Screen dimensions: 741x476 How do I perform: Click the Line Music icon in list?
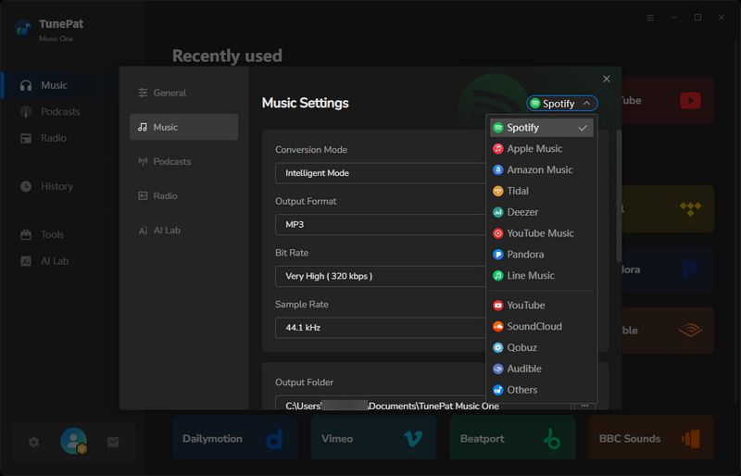click(x=497, y=276)
